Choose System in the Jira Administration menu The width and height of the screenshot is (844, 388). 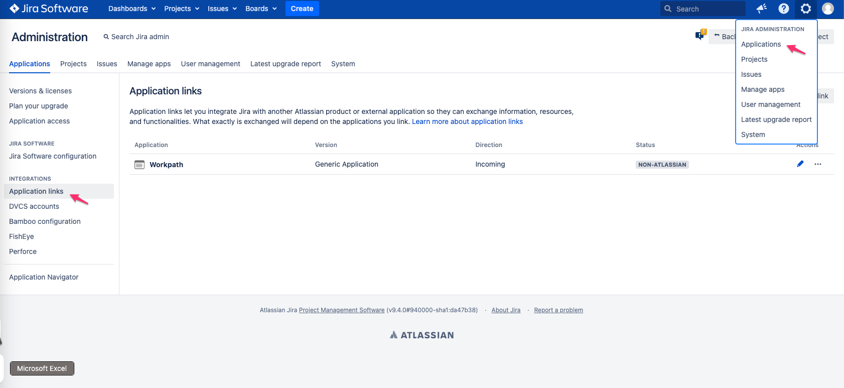click(753, 135)
